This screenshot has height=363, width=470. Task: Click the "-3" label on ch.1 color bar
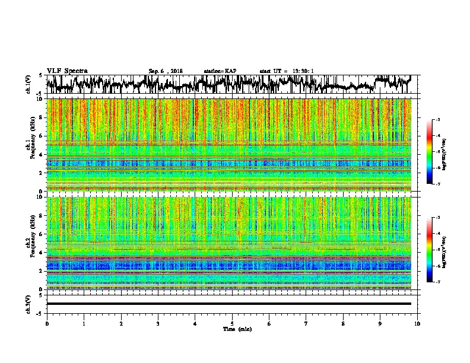click(x=438, y=120)
